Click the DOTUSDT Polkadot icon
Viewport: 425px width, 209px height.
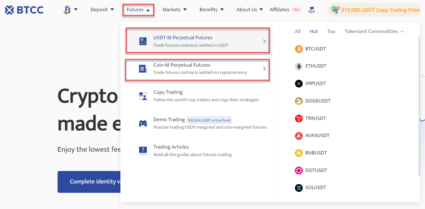click(299, 170)
